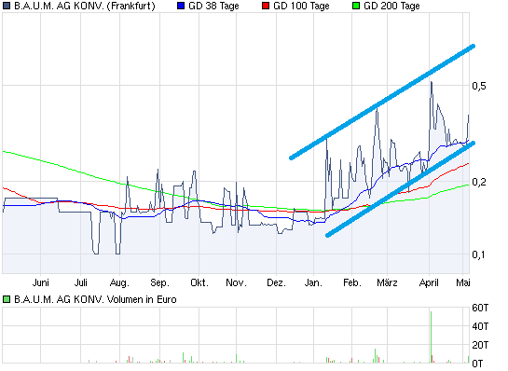Screen dimensions: 508x371
Task: Click the green GD 200 Tage legend swatch
Action: [x=356, y=6]
